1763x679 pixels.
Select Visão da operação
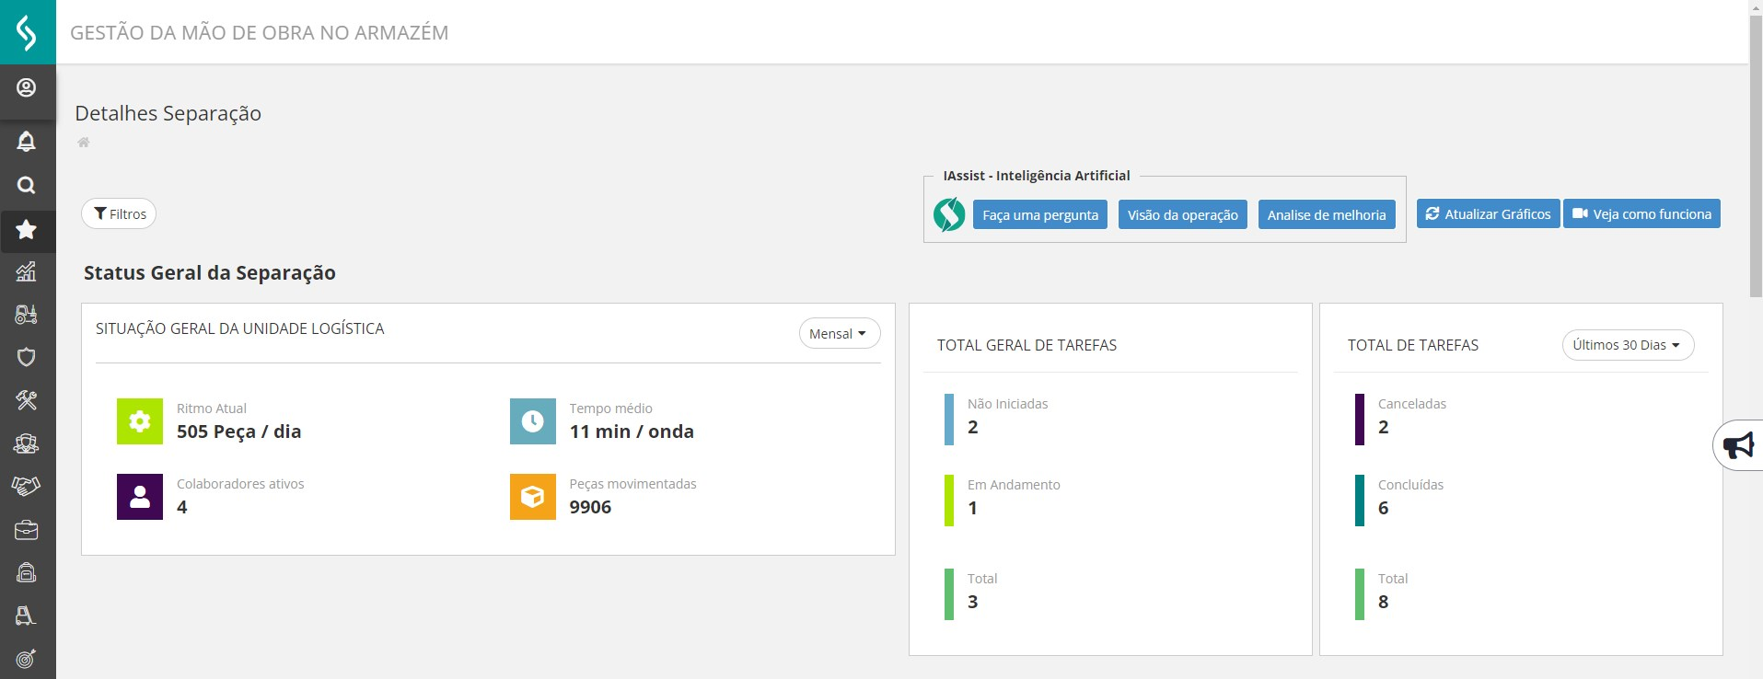[1182, 215]
